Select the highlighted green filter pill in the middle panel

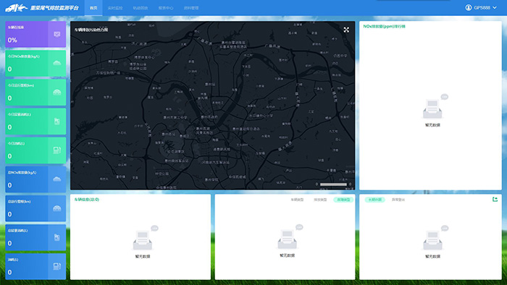(x=343, y=200)
